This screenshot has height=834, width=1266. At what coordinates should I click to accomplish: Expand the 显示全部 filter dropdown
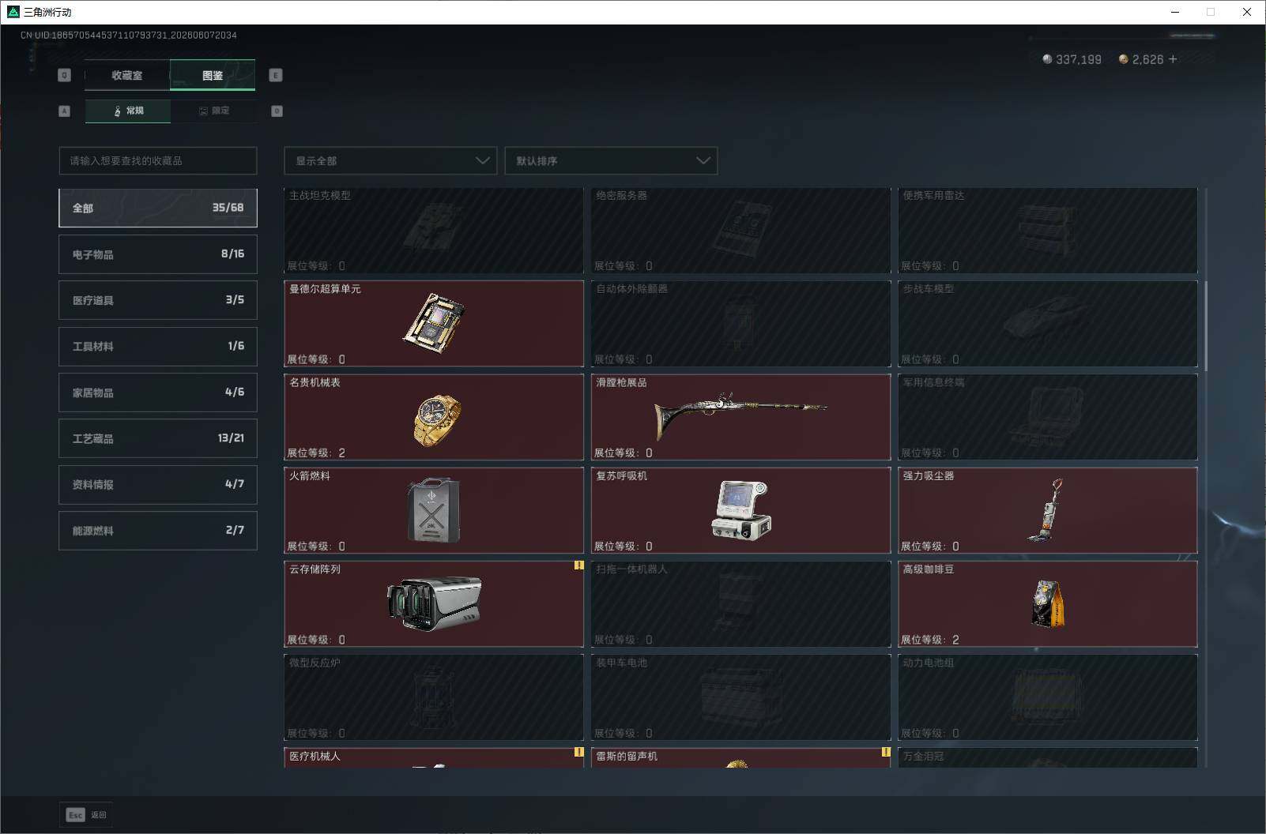390,160
